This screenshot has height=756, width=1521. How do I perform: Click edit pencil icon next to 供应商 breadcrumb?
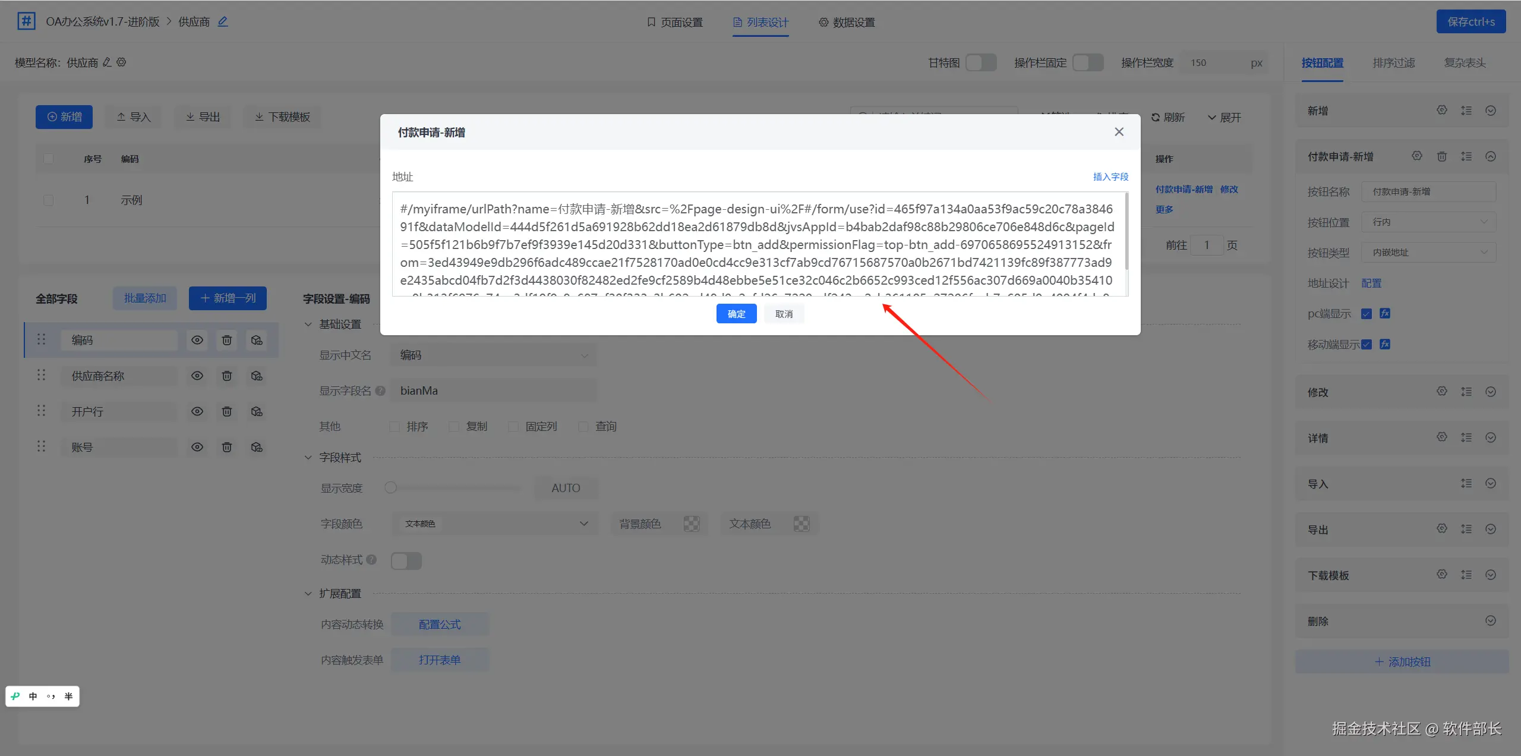223,21
